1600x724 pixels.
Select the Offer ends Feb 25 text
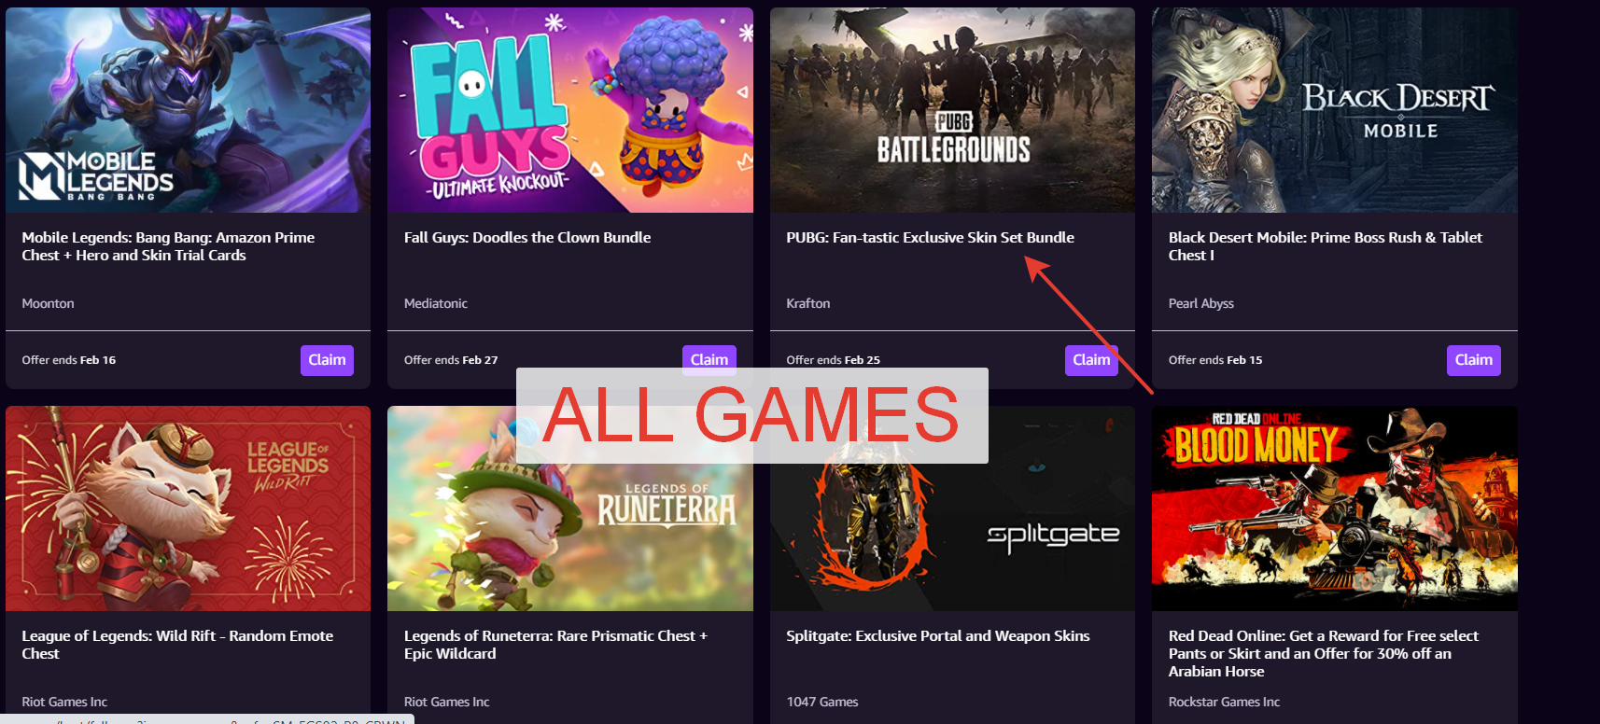(x=833, y=360)
